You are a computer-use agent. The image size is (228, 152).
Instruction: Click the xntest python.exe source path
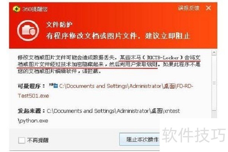click(99, 116)
